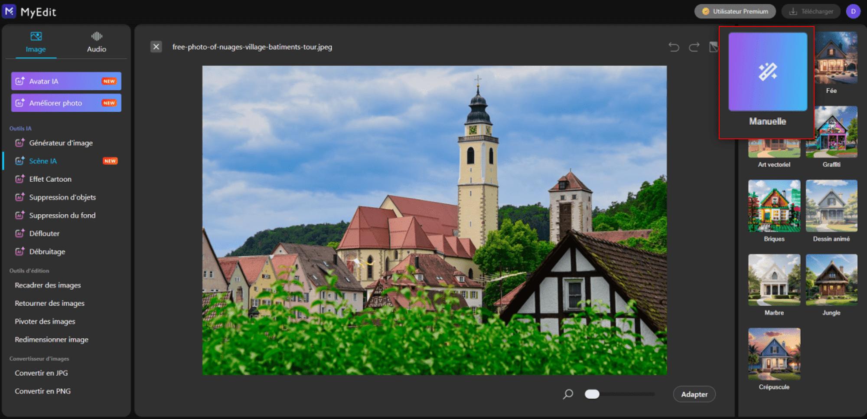The image size is (867, 419).
Task: Open the Avatar IA tool
Action: pos(66,81)
